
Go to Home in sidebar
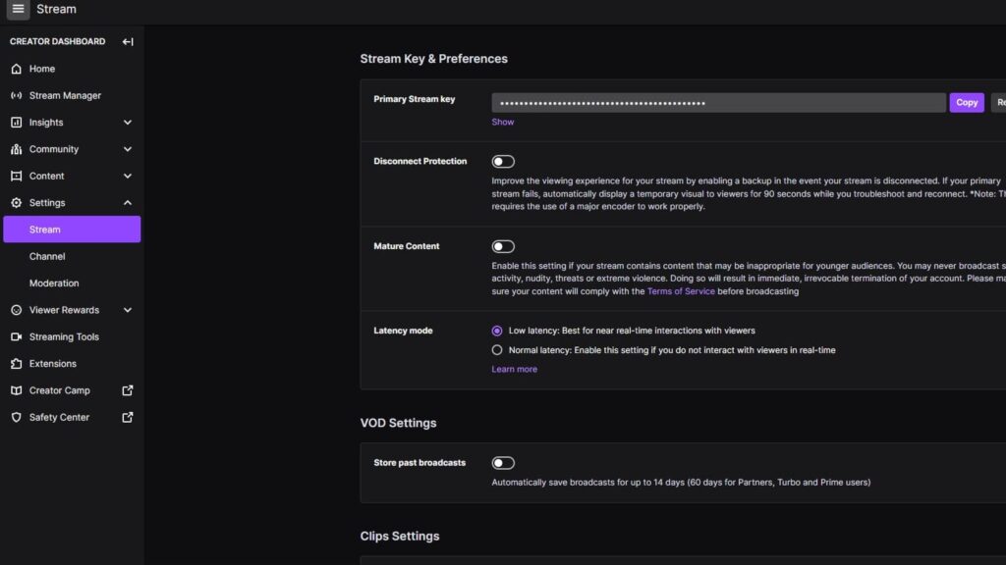[72, 69]
